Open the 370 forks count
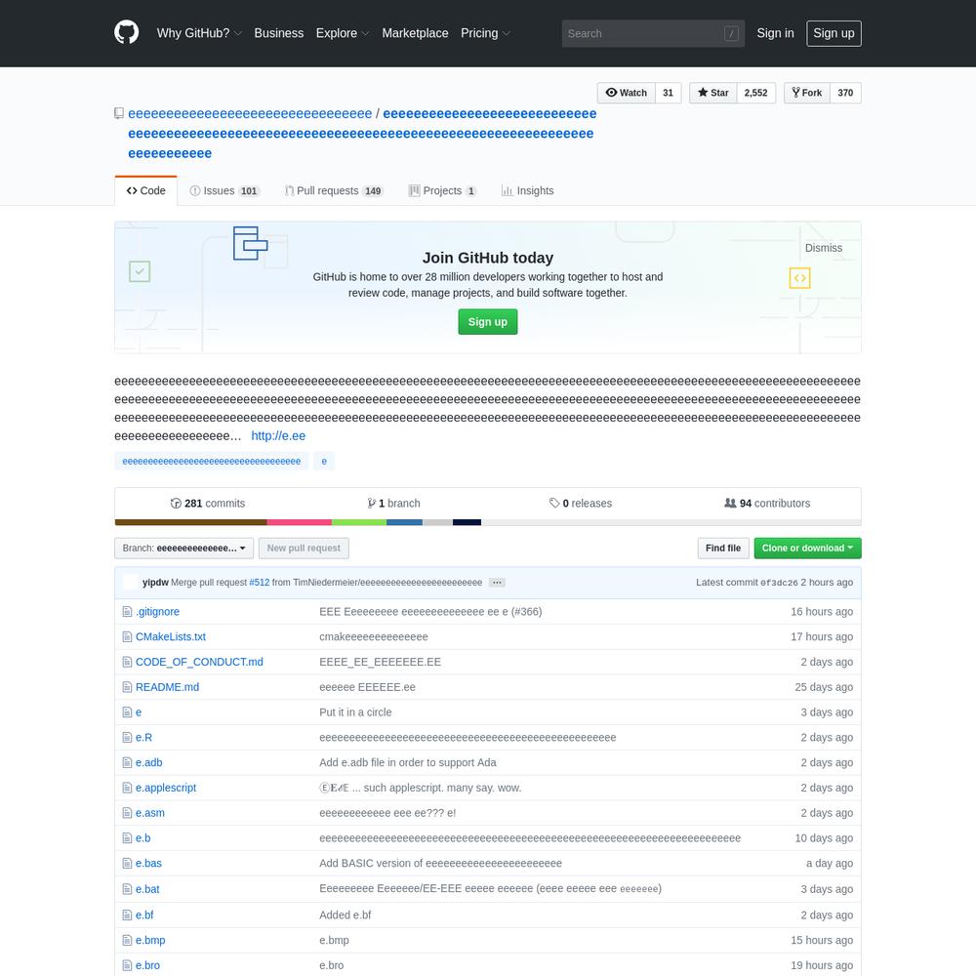Image resolution: width=976 pixels, height=976 pixels. pos(845,93)
